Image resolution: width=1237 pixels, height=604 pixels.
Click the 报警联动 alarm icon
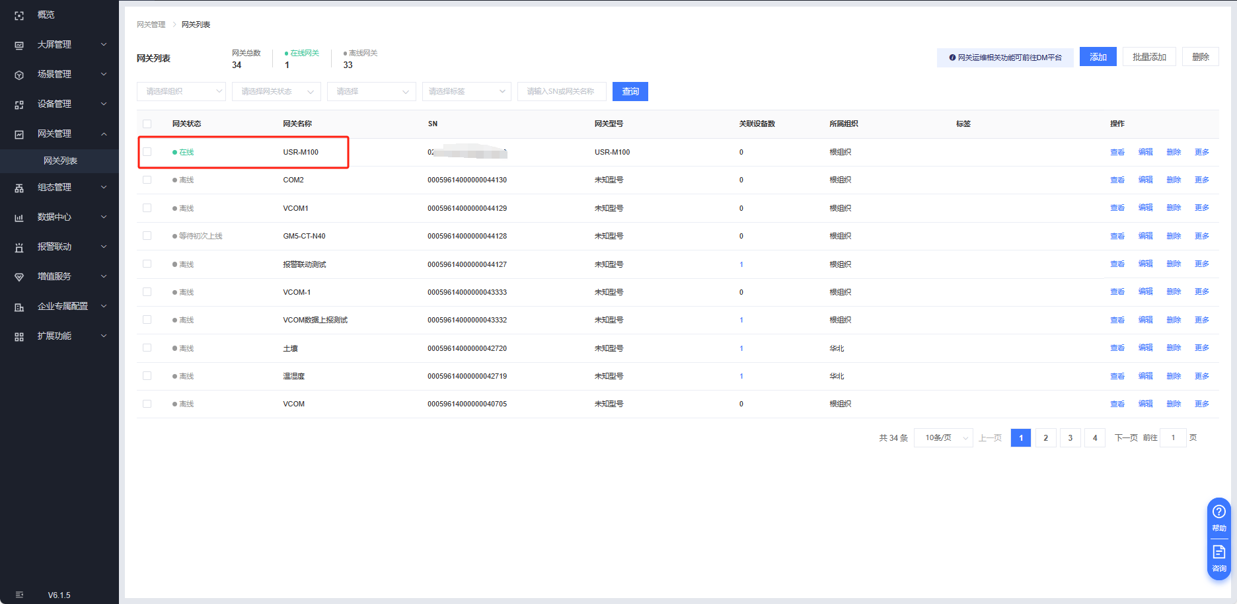click(x=19, y=247)
